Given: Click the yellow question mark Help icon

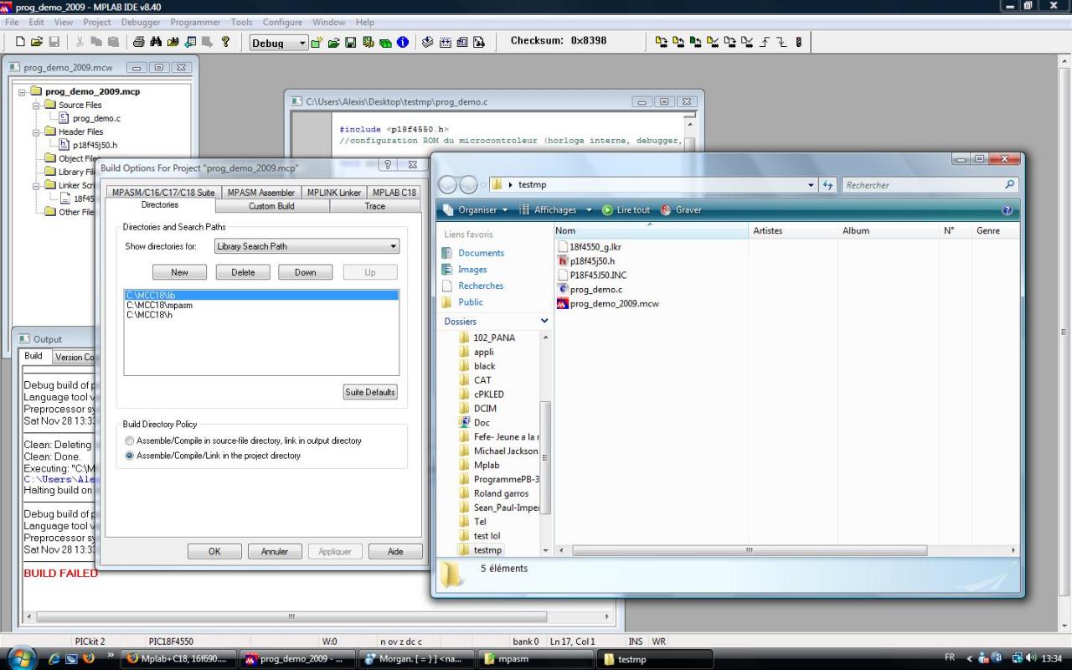Looking at the screenshot, I should pyautogui.click(x=226, y=42).
